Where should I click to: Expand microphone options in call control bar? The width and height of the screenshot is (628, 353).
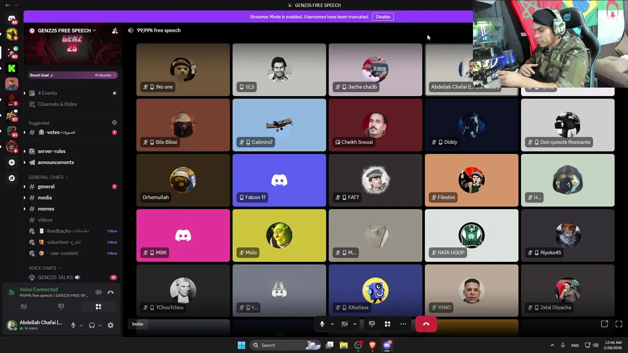332,324
